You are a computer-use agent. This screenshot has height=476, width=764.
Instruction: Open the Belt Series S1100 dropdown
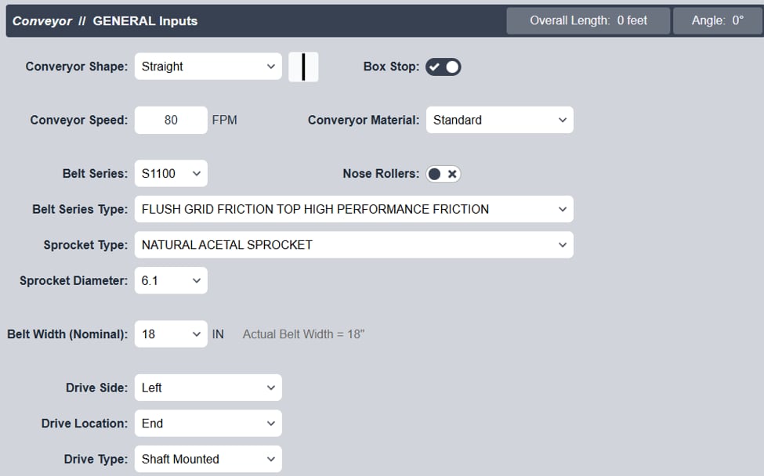[x=171, y=173]
